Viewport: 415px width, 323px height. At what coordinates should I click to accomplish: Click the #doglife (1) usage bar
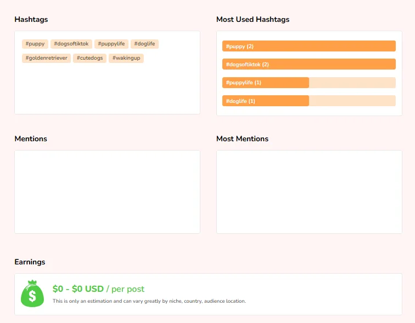point(309,101)
